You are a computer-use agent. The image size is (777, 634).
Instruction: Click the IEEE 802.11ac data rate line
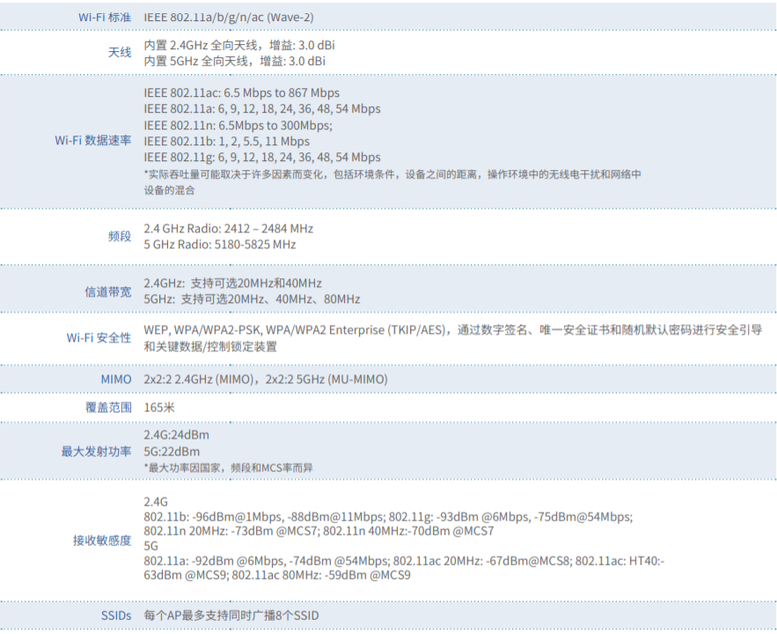click(x=241, y=93)
